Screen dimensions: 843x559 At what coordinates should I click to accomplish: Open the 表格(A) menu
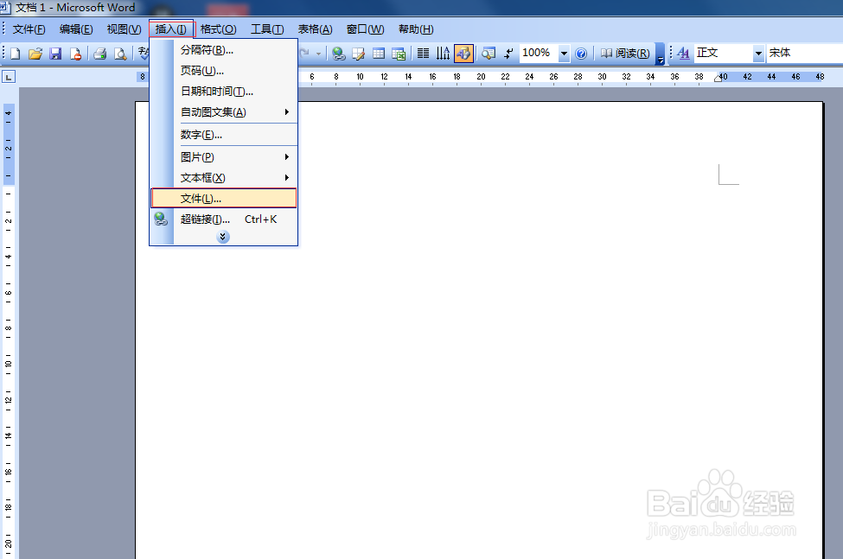point(315,29)
